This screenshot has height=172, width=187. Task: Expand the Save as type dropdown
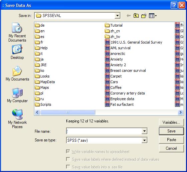(x=144, y=140)
